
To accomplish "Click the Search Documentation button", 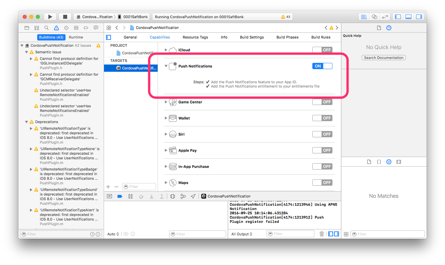I will pos(384,58).
